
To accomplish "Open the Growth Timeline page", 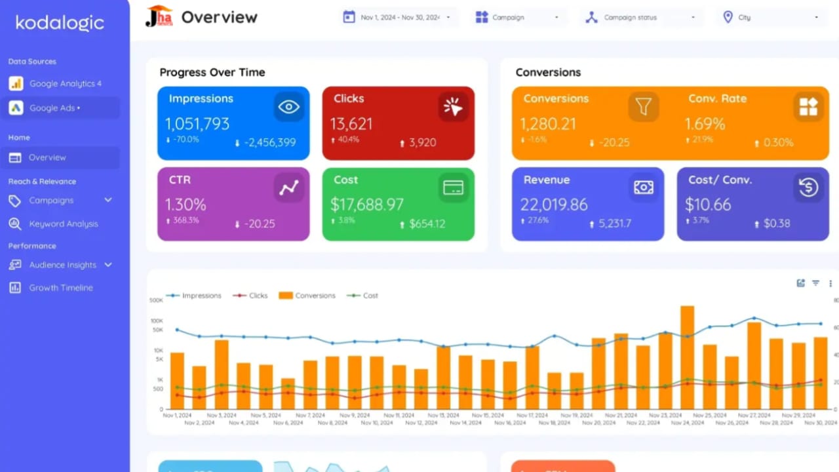I will coord(61,287).
